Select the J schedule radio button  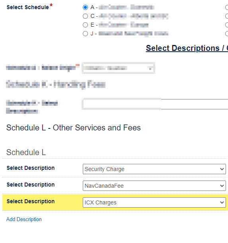[x=85, y=33]
